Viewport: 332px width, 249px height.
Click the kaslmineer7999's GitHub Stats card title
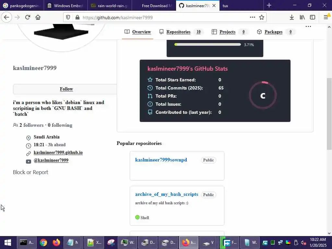coord(187,69)
